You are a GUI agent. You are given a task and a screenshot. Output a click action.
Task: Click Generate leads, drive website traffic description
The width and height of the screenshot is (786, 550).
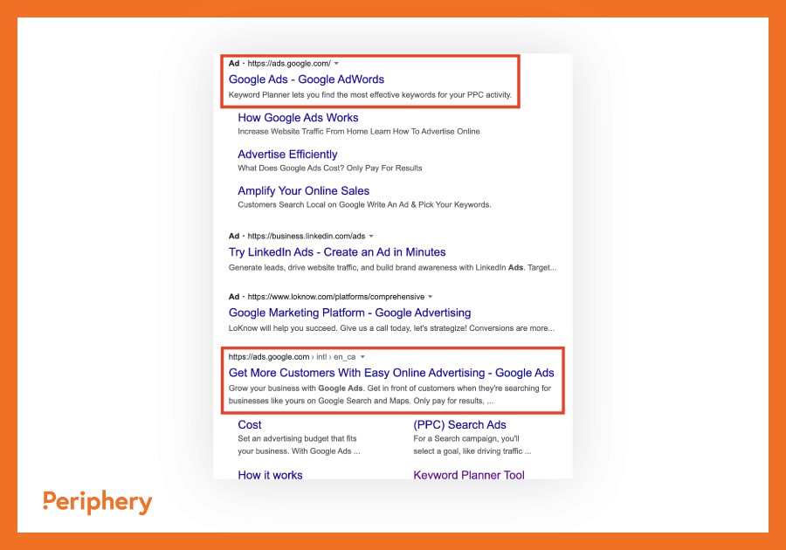pyautogui.click(x=392, y=267)
